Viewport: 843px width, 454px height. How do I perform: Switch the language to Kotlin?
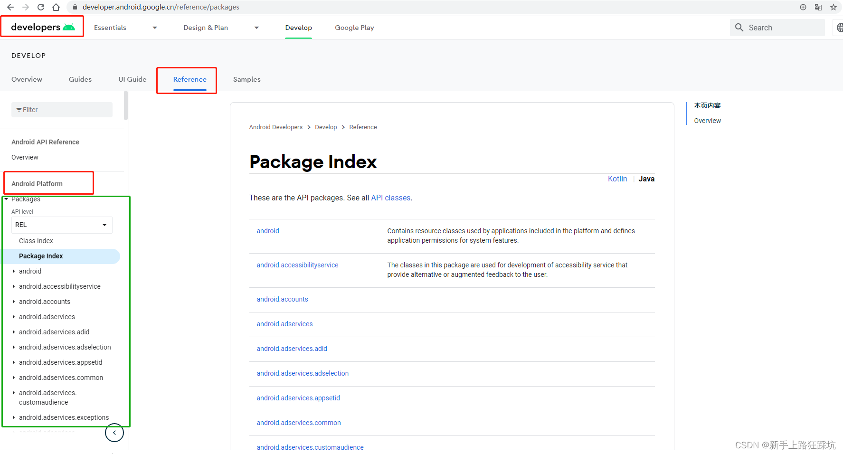coord(617,179)
